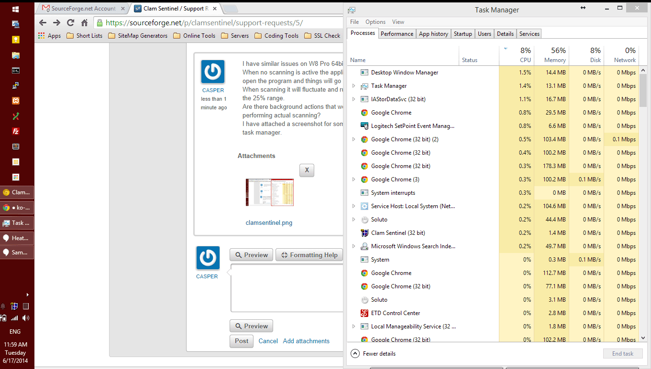651x369 pixels.
Task: Click the Chrome home icon
Action: 85,22
